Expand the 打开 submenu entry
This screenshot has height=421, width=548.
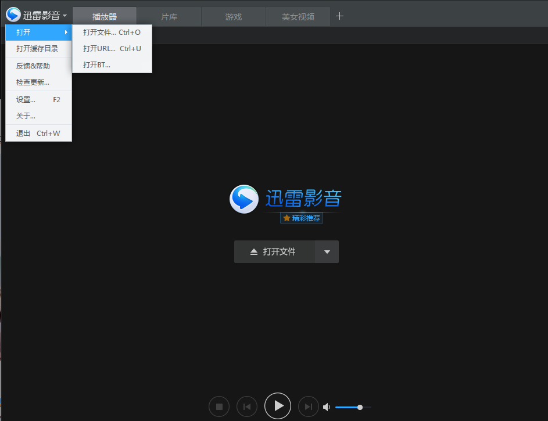point(38,32)
